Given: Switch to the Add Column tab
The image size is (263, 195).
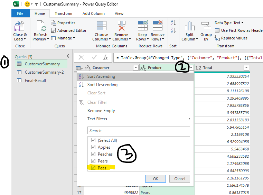Looking at the screenshot, I should 93,13.
